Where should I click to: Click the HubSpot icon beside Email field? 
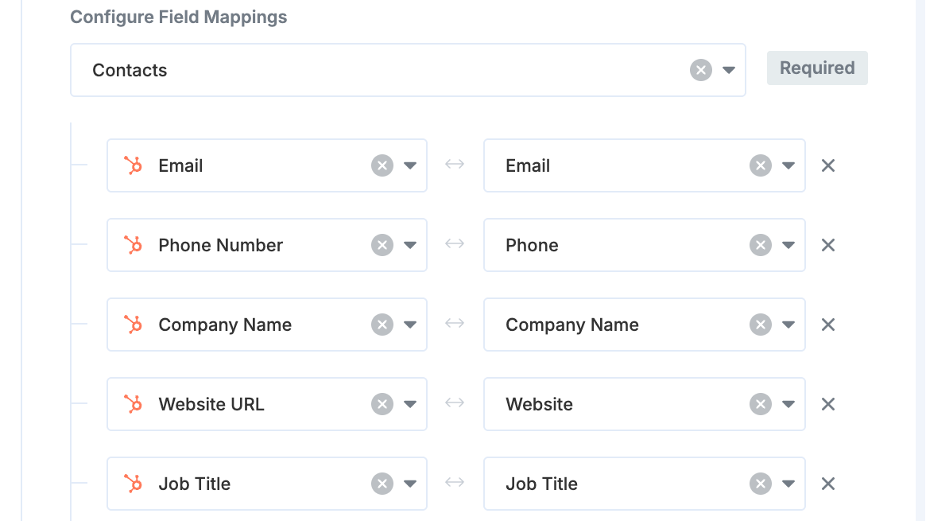133,165
